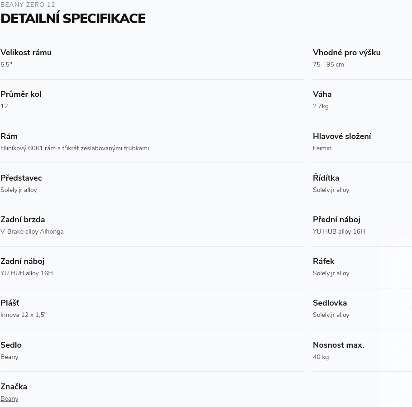Open the Beany brand link

(x=10, y=398)
